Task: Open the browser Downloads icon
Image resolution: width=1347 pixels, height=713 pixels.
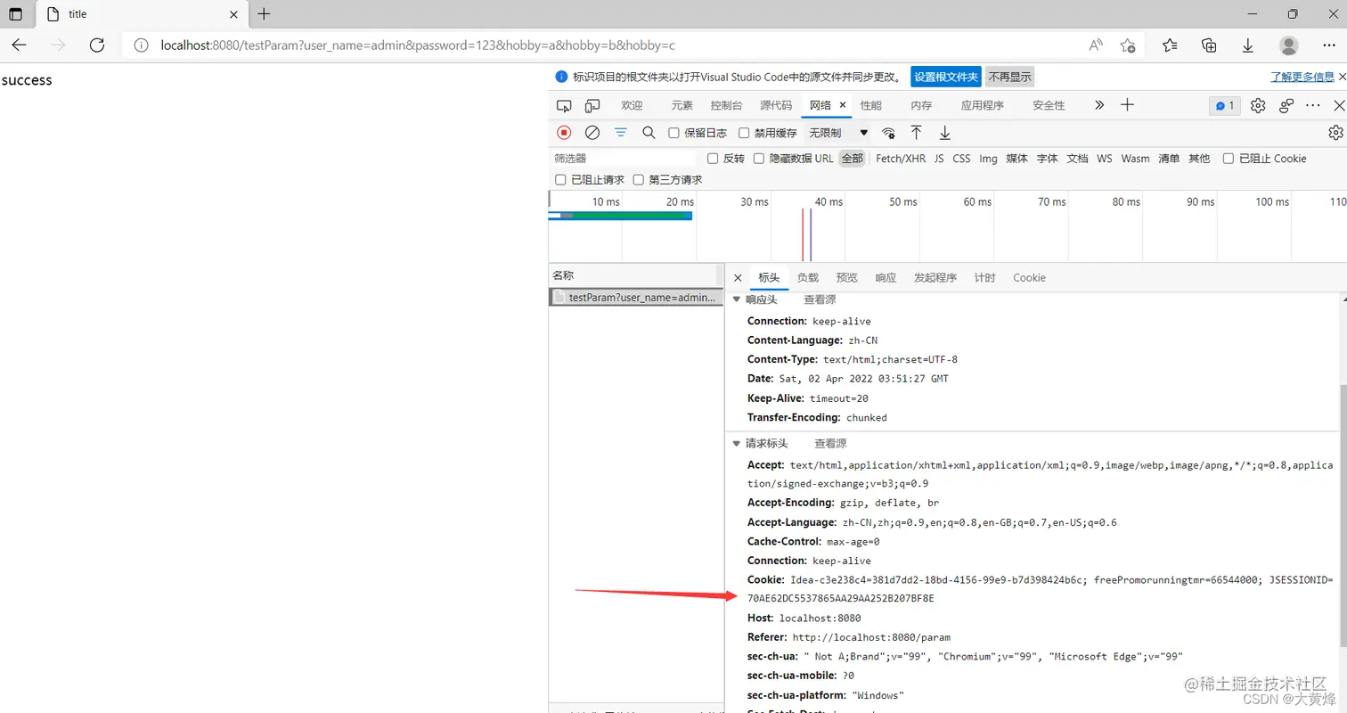Action: point(1248,45)
